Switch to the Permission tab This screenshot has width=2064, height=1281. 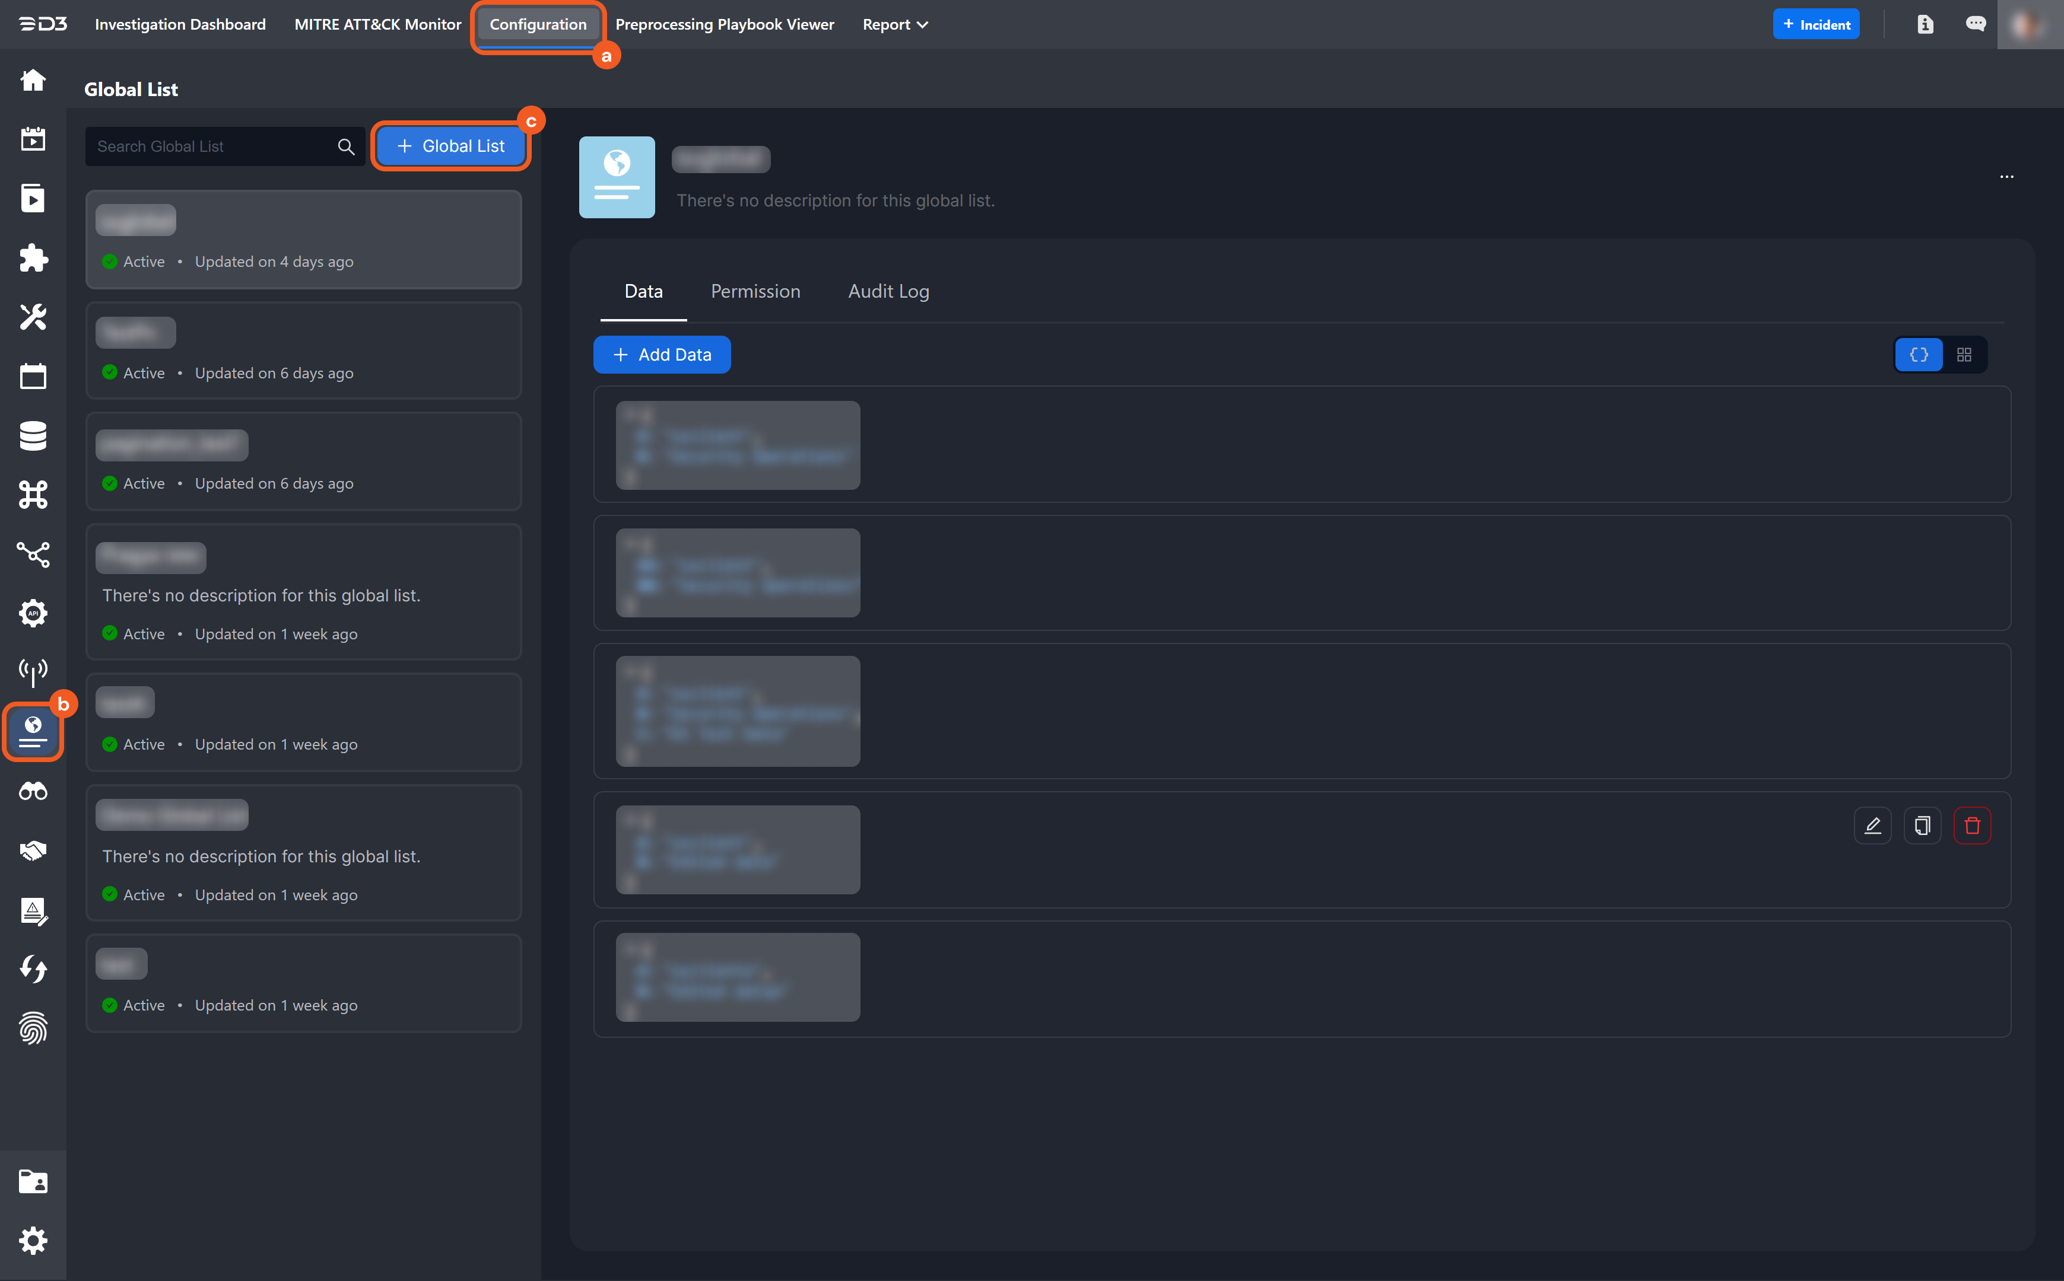(x=755, y=291)
